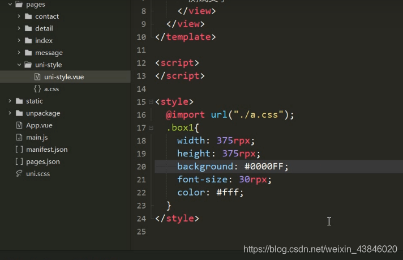
Task: Select the message folder label
Action: (49, 53)
